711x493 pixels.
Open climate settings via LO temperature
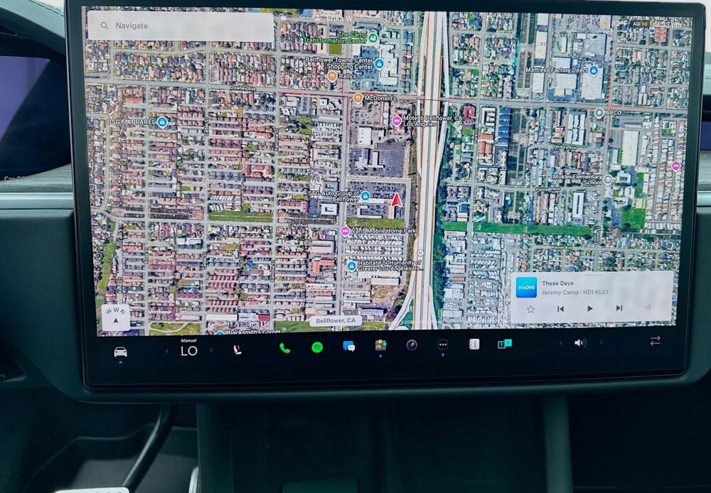pyautogui.click(x=188, y=351)
